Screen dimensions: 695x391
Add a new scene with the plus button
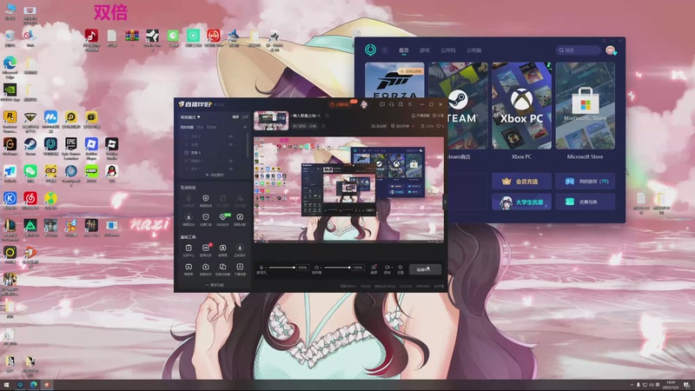245,127
